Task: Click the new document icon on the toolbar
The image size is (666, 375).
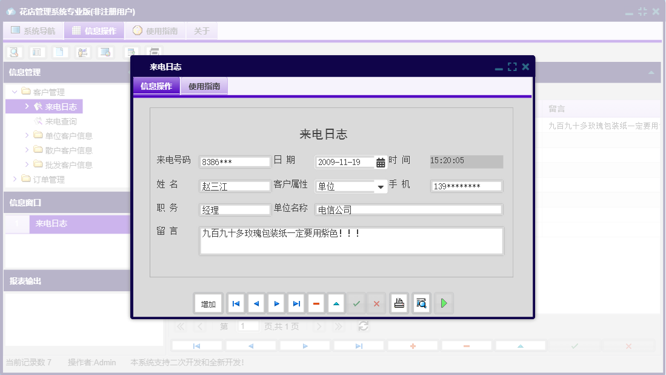Action: (x=59, y=52)
